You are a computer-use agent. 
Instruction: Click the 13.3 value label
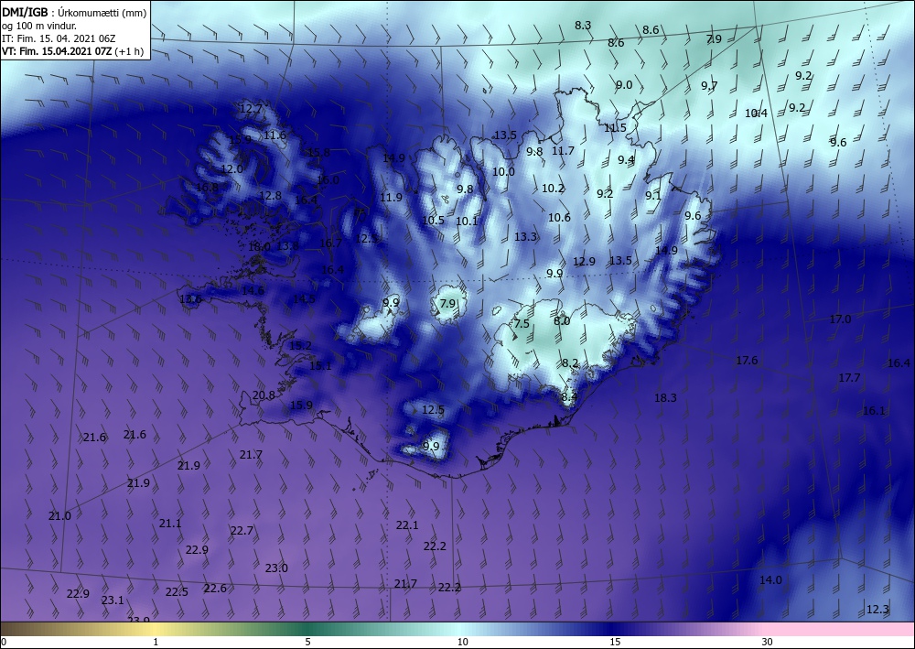point(525,236)
